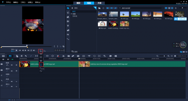
Task: Open the 文件 menu
Action: 8,2
